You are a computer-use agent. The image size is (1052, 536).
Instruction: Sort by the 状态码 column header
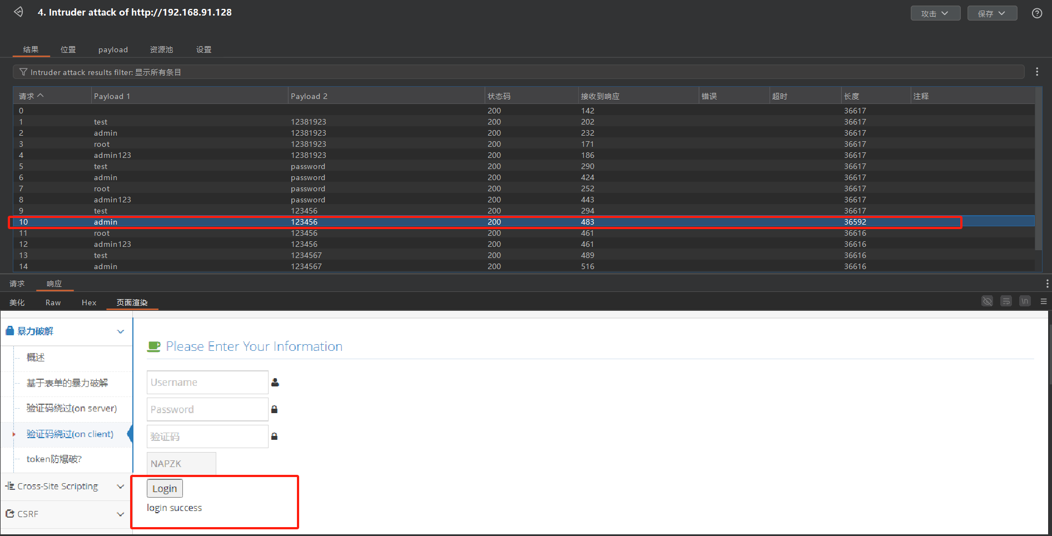(x=532, y=96)
